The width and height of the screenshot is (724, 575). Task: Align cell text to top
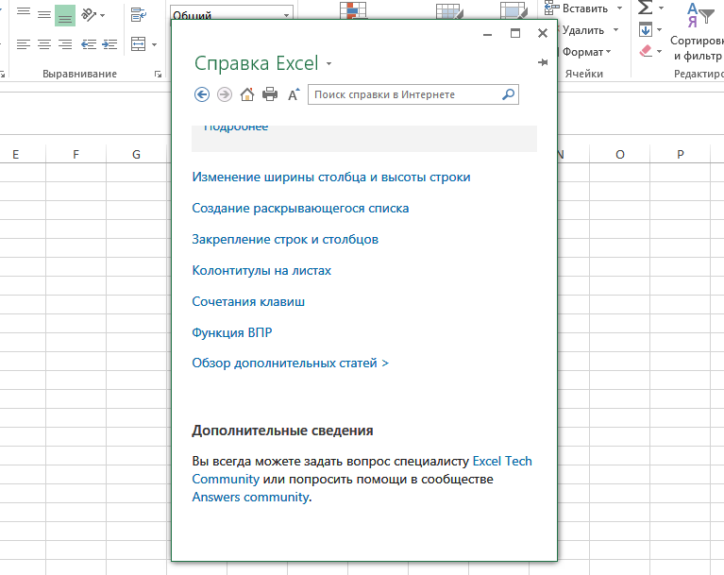point(24,14)
